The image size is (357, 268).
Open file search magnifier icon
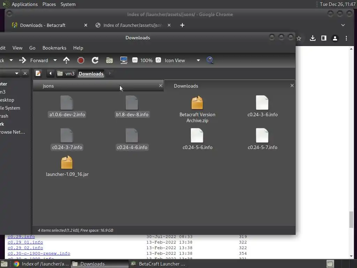tap(210, 60)
